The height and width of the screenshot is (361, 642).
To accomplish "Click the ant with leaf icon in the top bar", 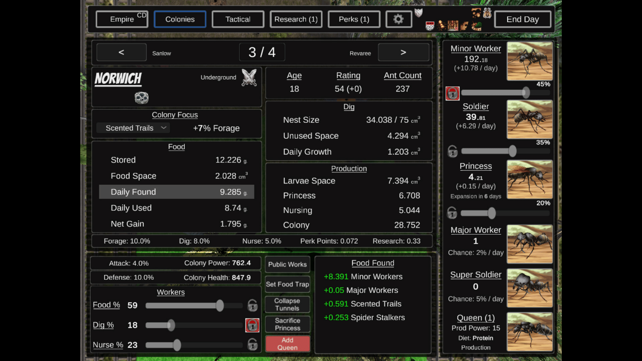I will click(x=476, y=26).
